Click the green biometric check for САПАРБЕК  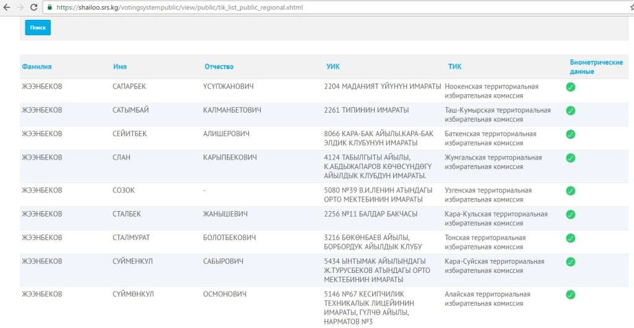pyautogui.click(x=570, y=87)
